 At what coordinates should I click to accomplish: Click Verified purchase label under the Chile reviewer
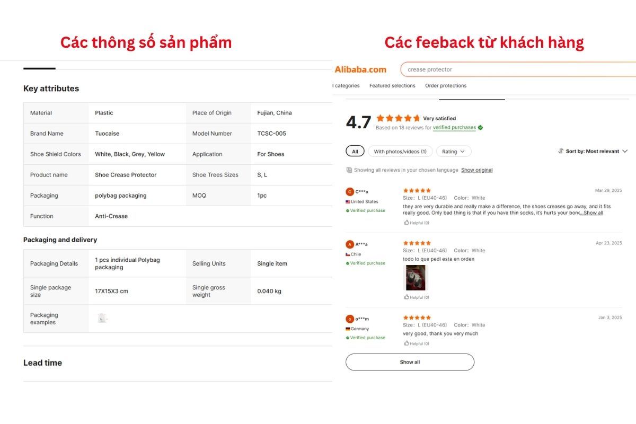(366, 263)
